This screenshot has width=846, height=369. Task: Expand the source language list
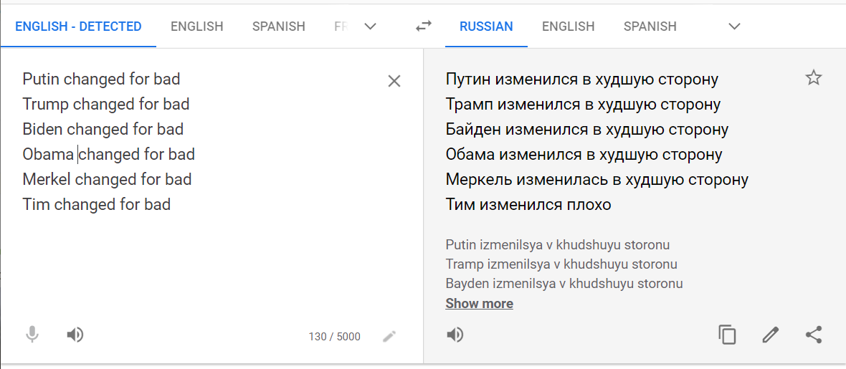370,27
